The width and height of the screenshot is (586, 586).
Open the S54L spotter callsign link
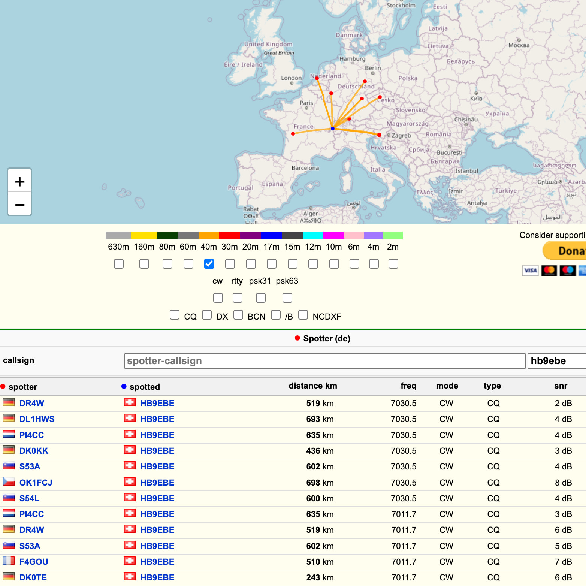coord(29,498)
